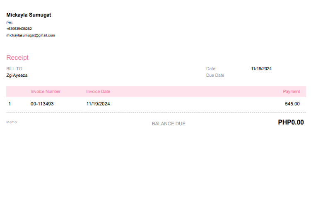Click the Invoice Date column header
The image size is (311, 205).
(x=98, y=91)
